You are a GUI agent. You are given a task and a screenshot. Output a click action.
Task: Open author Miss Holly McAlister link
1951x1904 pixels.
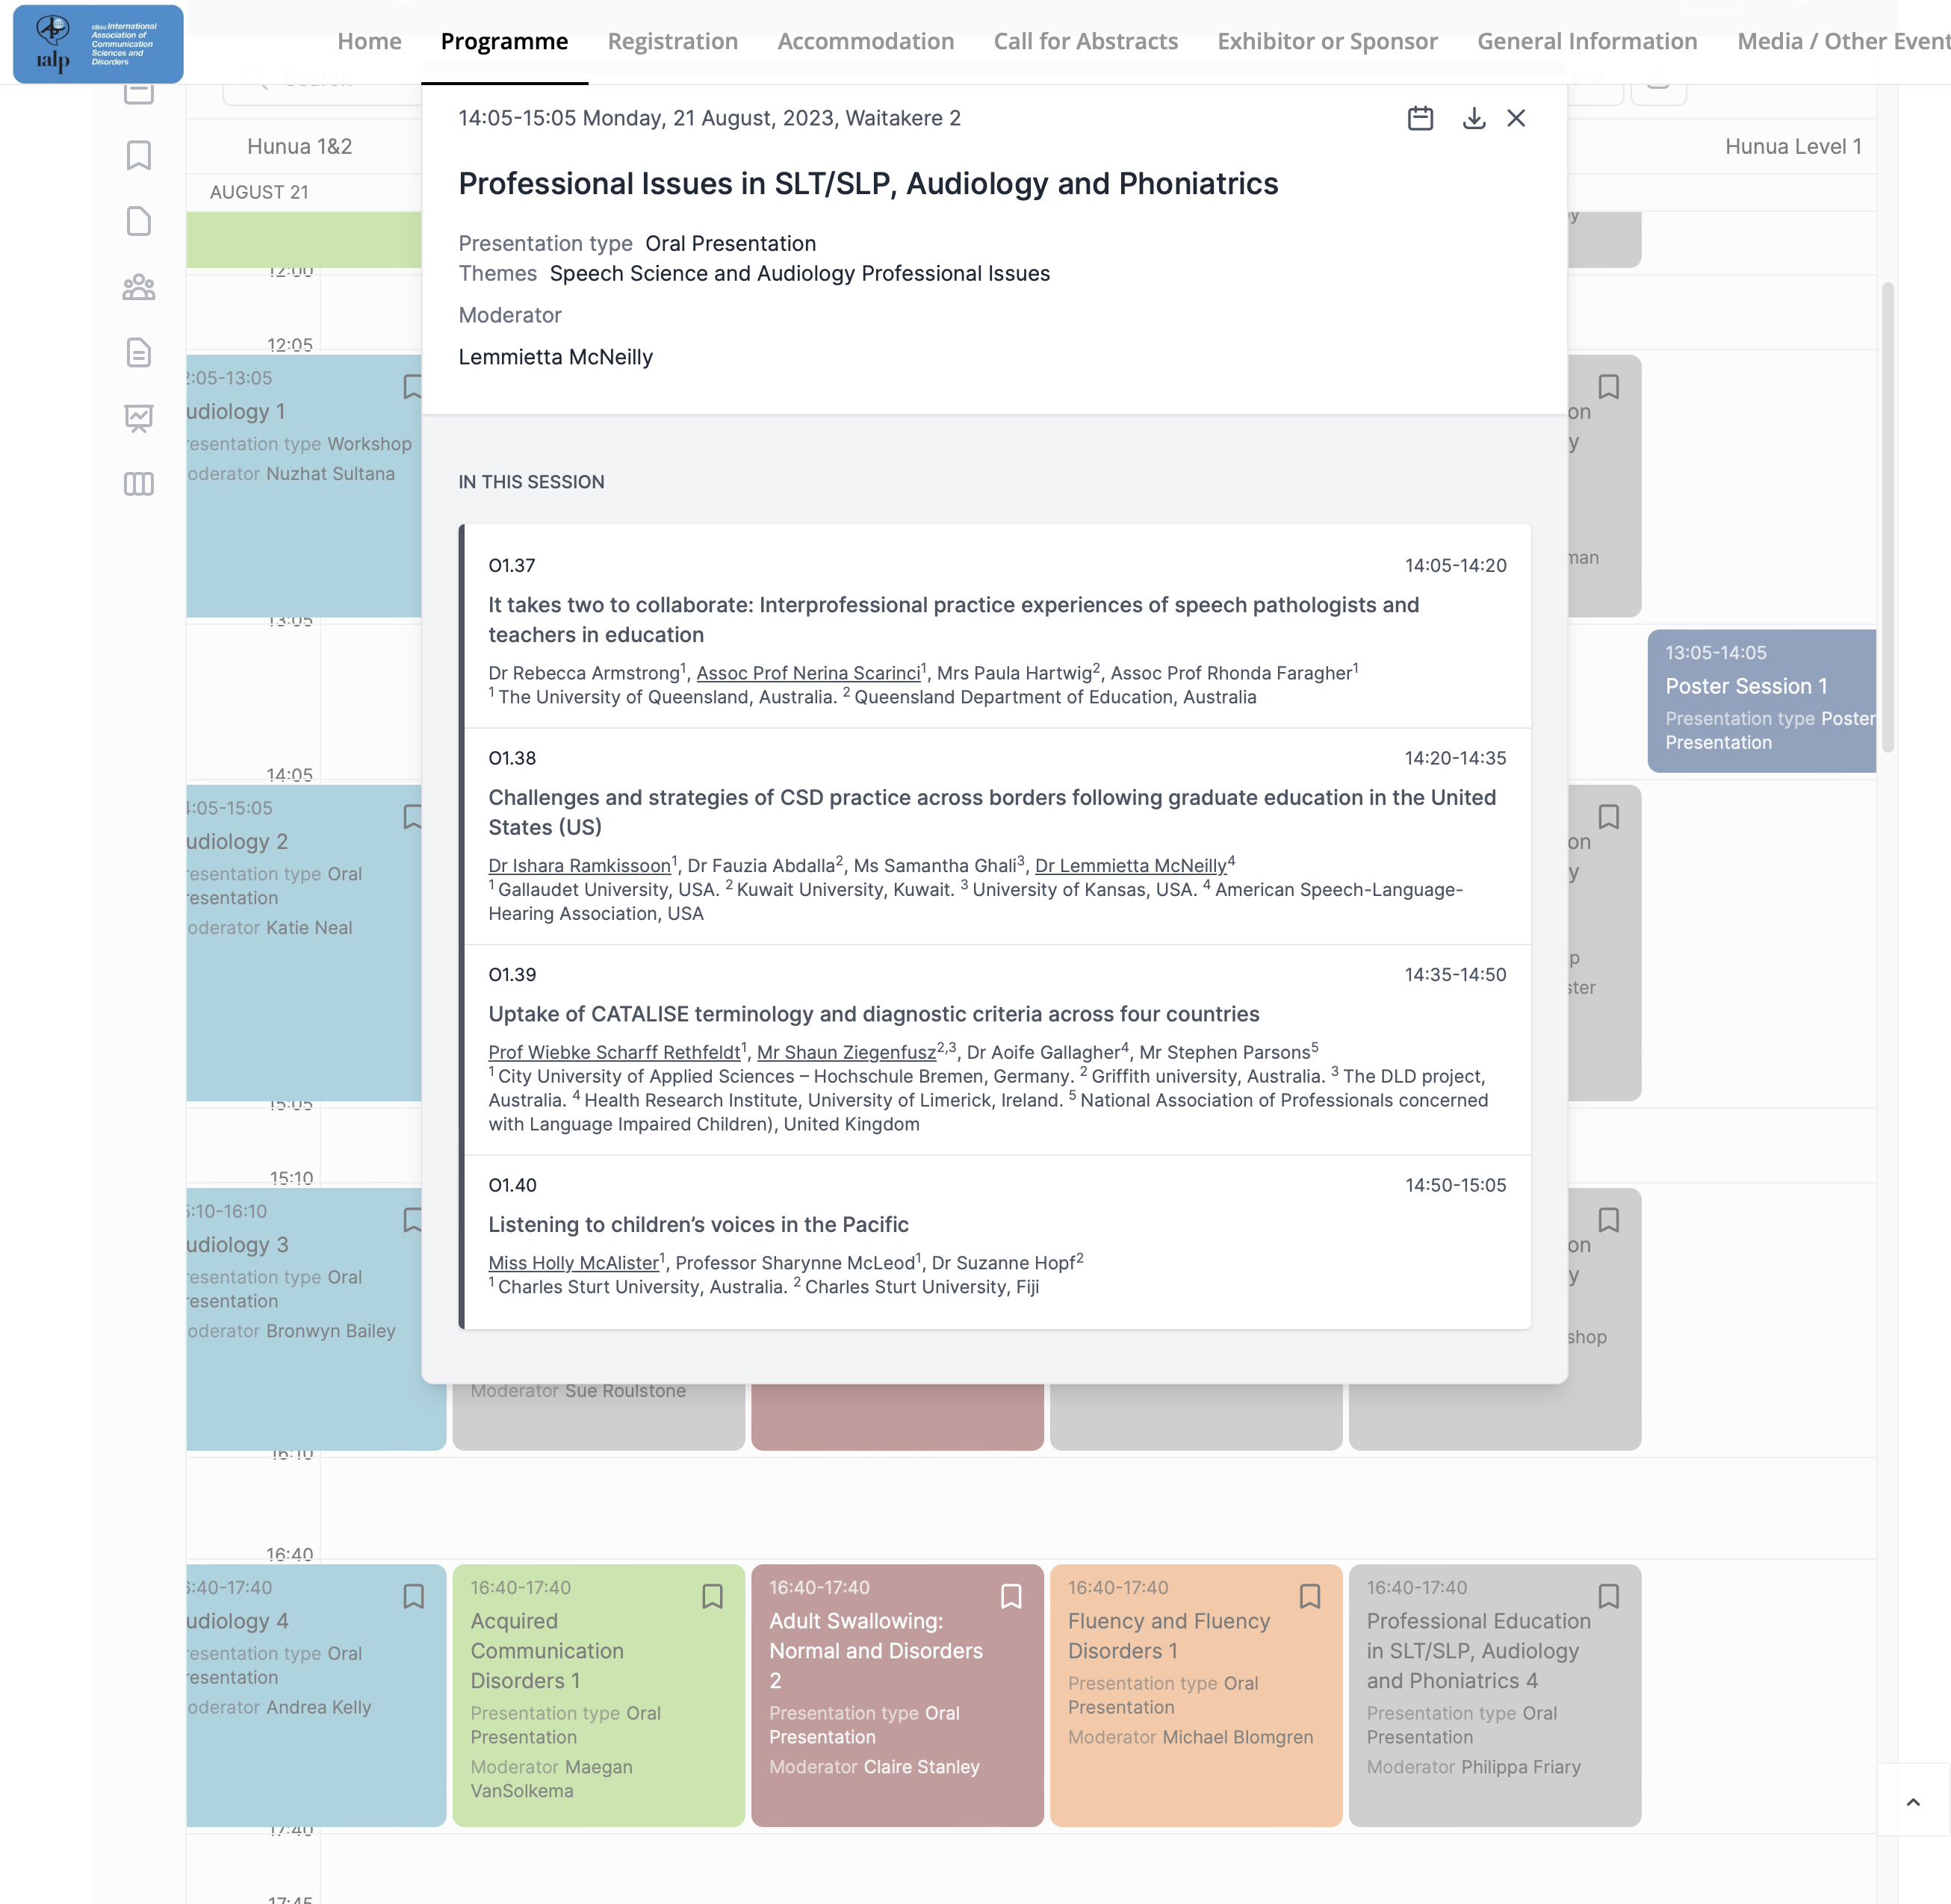coord(574,1263)
